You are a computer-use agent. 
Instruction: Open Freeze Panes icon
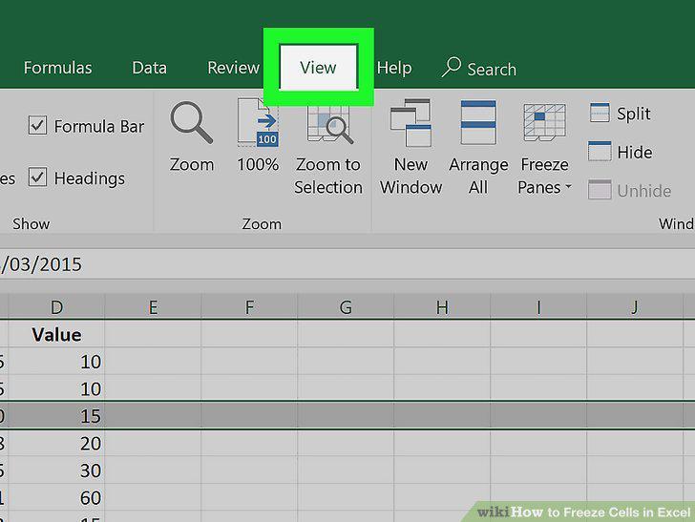click(x=544, y=123)
